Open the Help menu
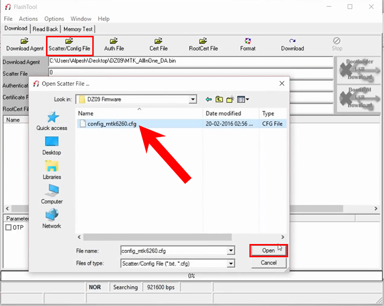This screenshot has width=384, height=306. pyautogui.click(x=104, y=19)
